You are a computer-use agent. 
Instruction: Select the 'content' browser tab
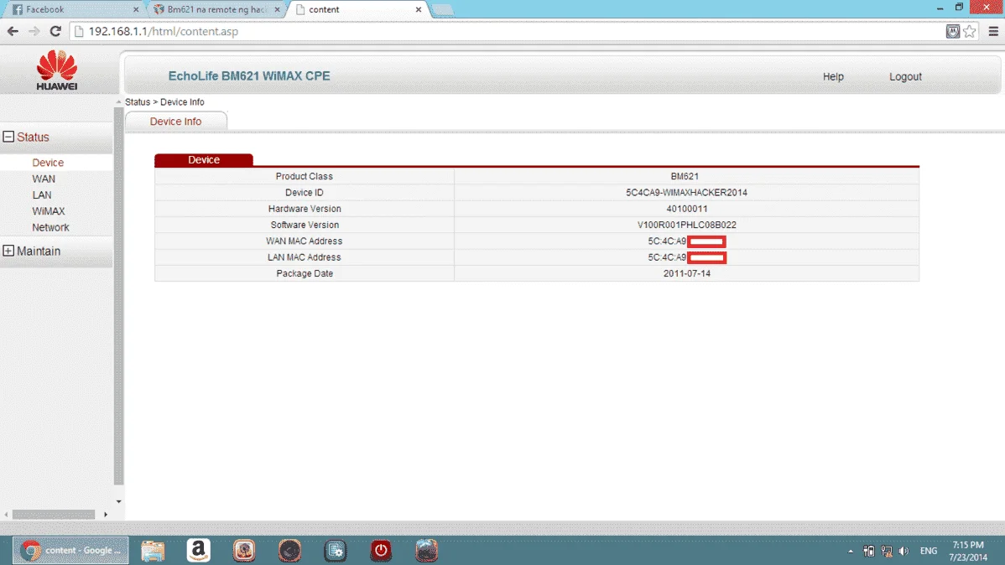point(356,9)
